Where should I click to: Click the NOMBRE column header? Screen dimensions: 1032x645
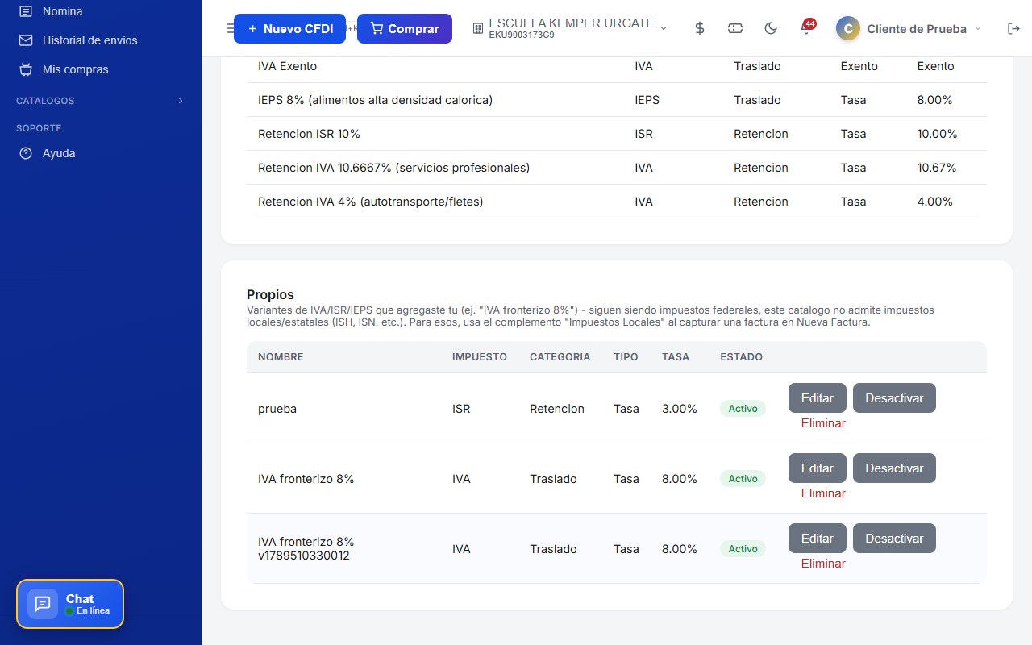[281, 356]
